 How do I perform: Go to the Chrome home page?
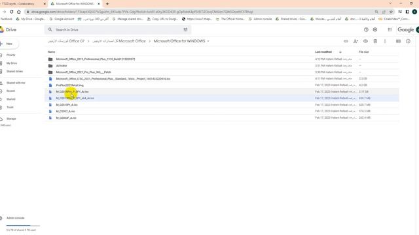[x=19, y=12]
